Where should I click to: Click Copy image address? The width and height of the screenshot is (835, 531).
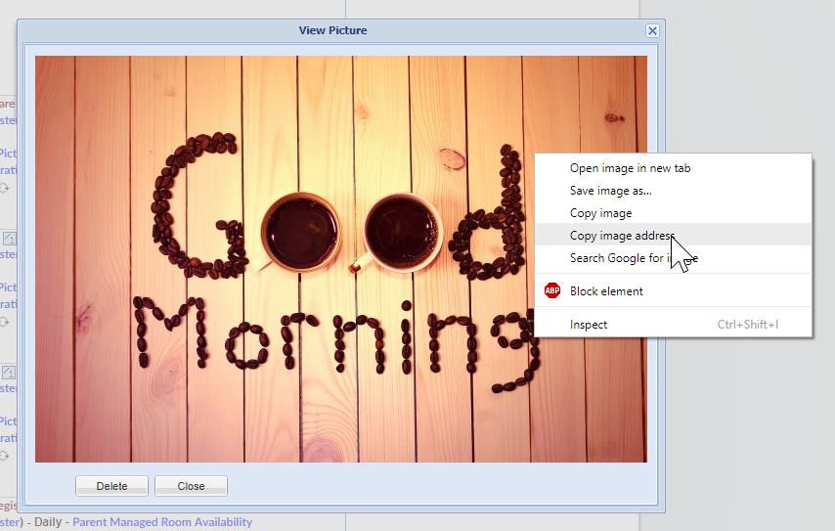tap(673, 236)
